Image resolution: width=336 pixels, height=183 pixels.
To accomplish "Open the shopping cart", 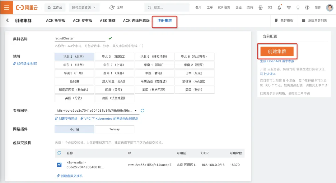I will (289, 7).
